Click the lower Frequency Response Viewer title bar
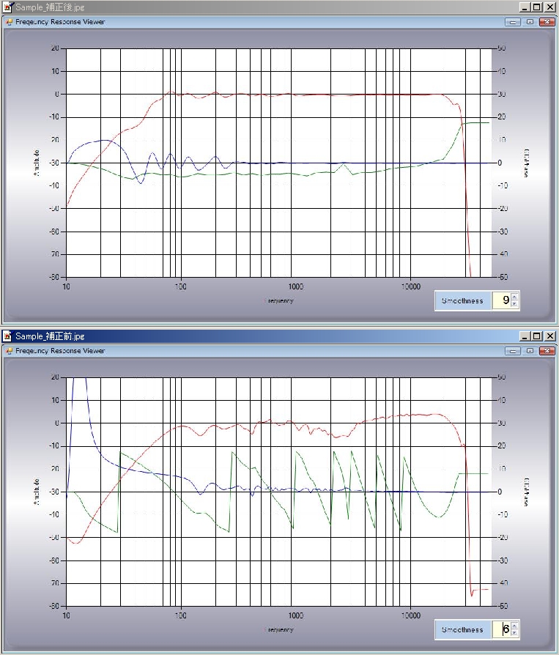Image resolution: width=559 pixels, height=655 pixels. [x=256, y=351]
